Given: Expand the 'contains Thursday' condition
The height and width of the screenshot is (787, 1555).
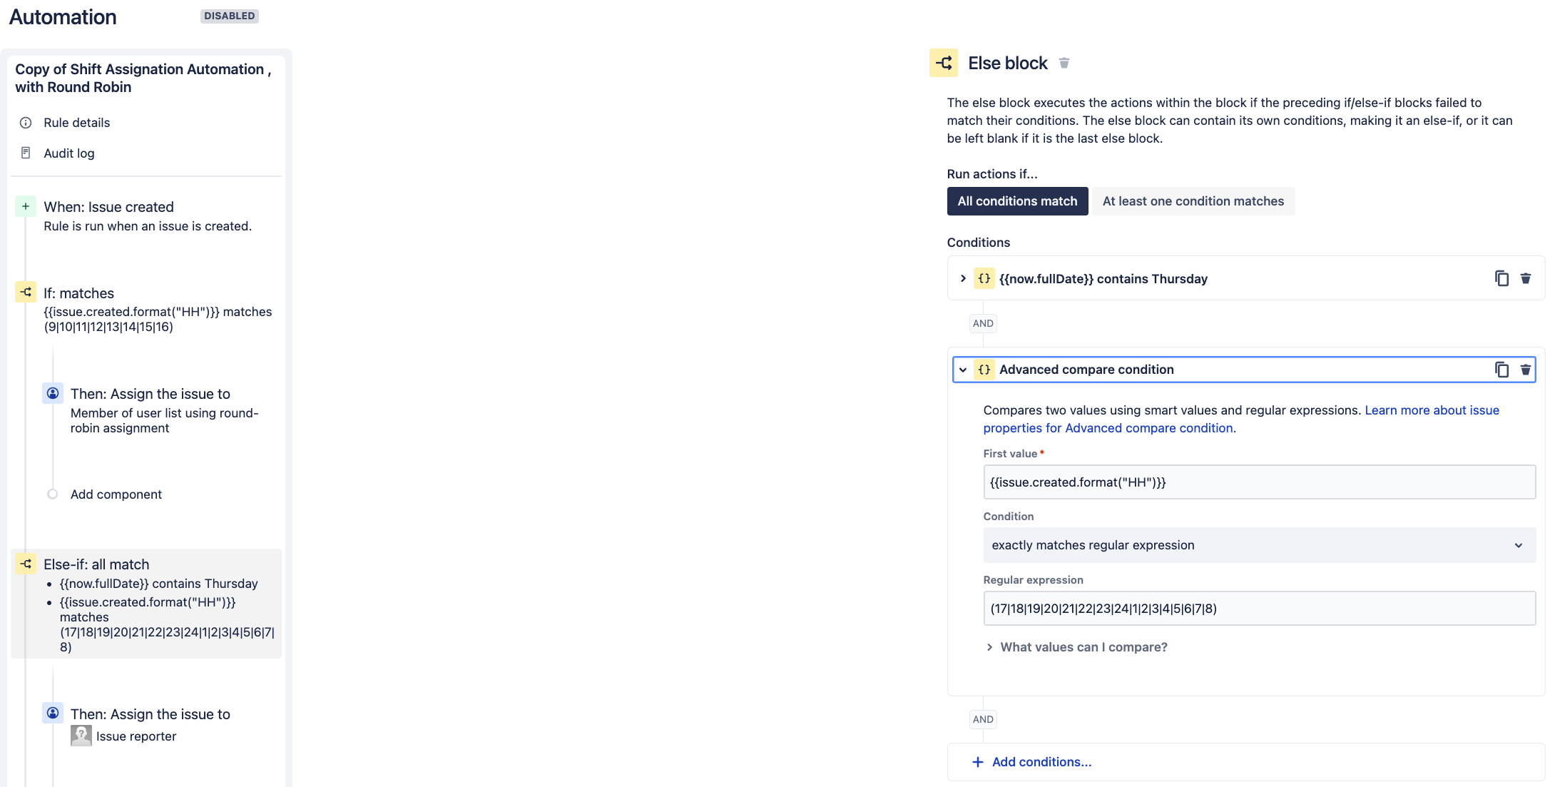Looking at the screenshot, I should [x=963, y=278].
